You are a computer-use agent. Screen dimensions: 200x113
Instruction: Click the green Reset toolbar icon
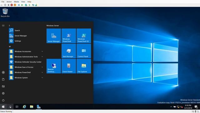pyautogui.click(x=22, y=5)
